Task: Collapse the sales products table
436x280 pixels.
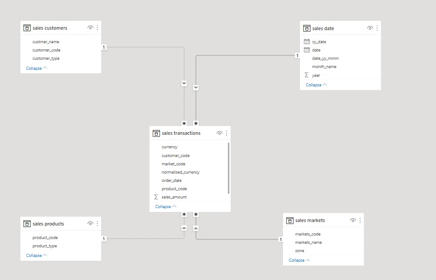Action: (x=37, y=255)
